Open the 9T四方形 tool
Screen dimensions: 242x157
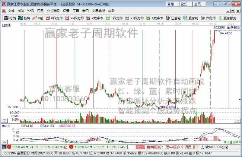tap(134, 18)
